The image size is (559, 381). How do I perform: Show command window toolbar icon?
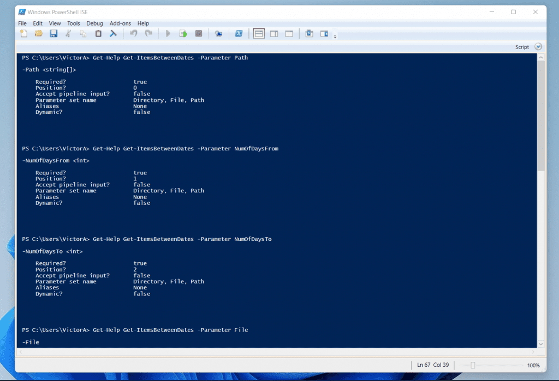click(x=309, y=33)
